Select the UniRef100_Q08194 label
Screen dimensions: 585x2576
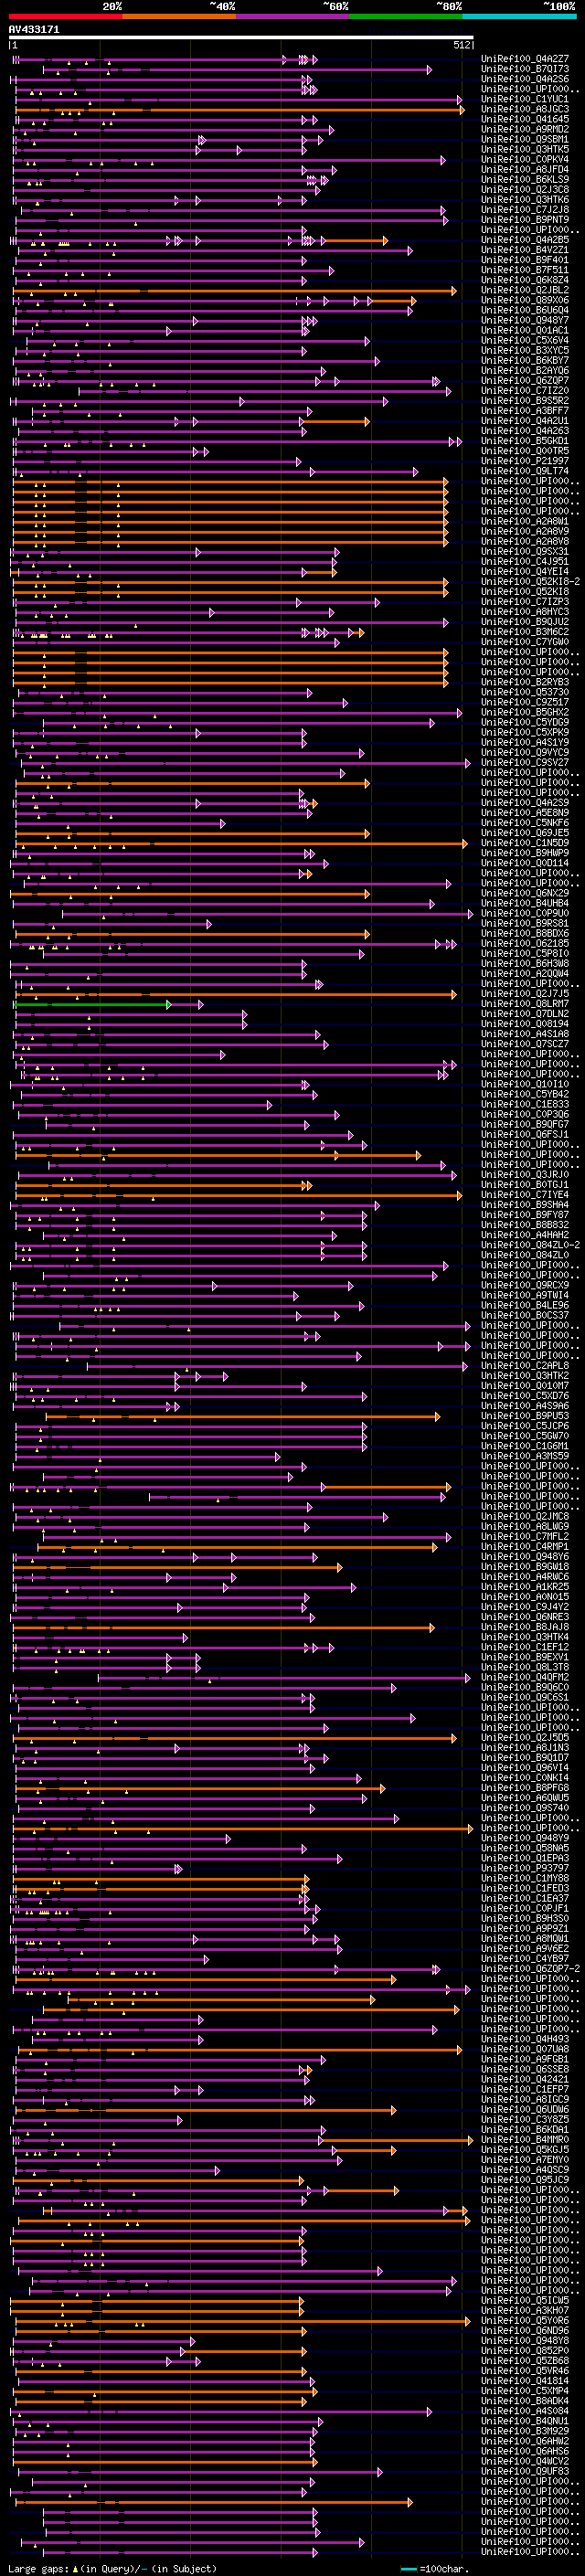pos(525,1024)
